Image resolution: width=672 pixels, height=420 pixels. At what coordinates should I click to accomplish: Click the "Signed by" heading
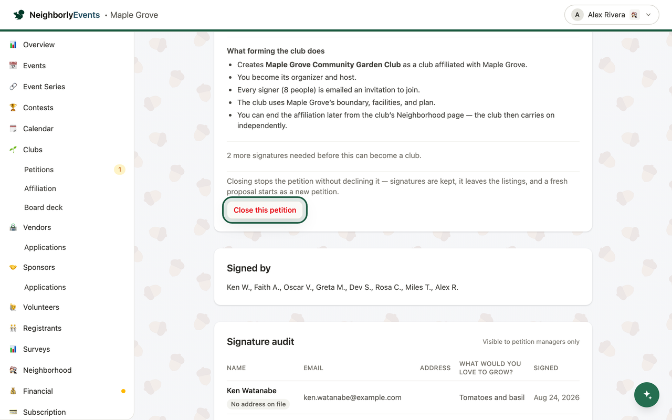(249, 268)
